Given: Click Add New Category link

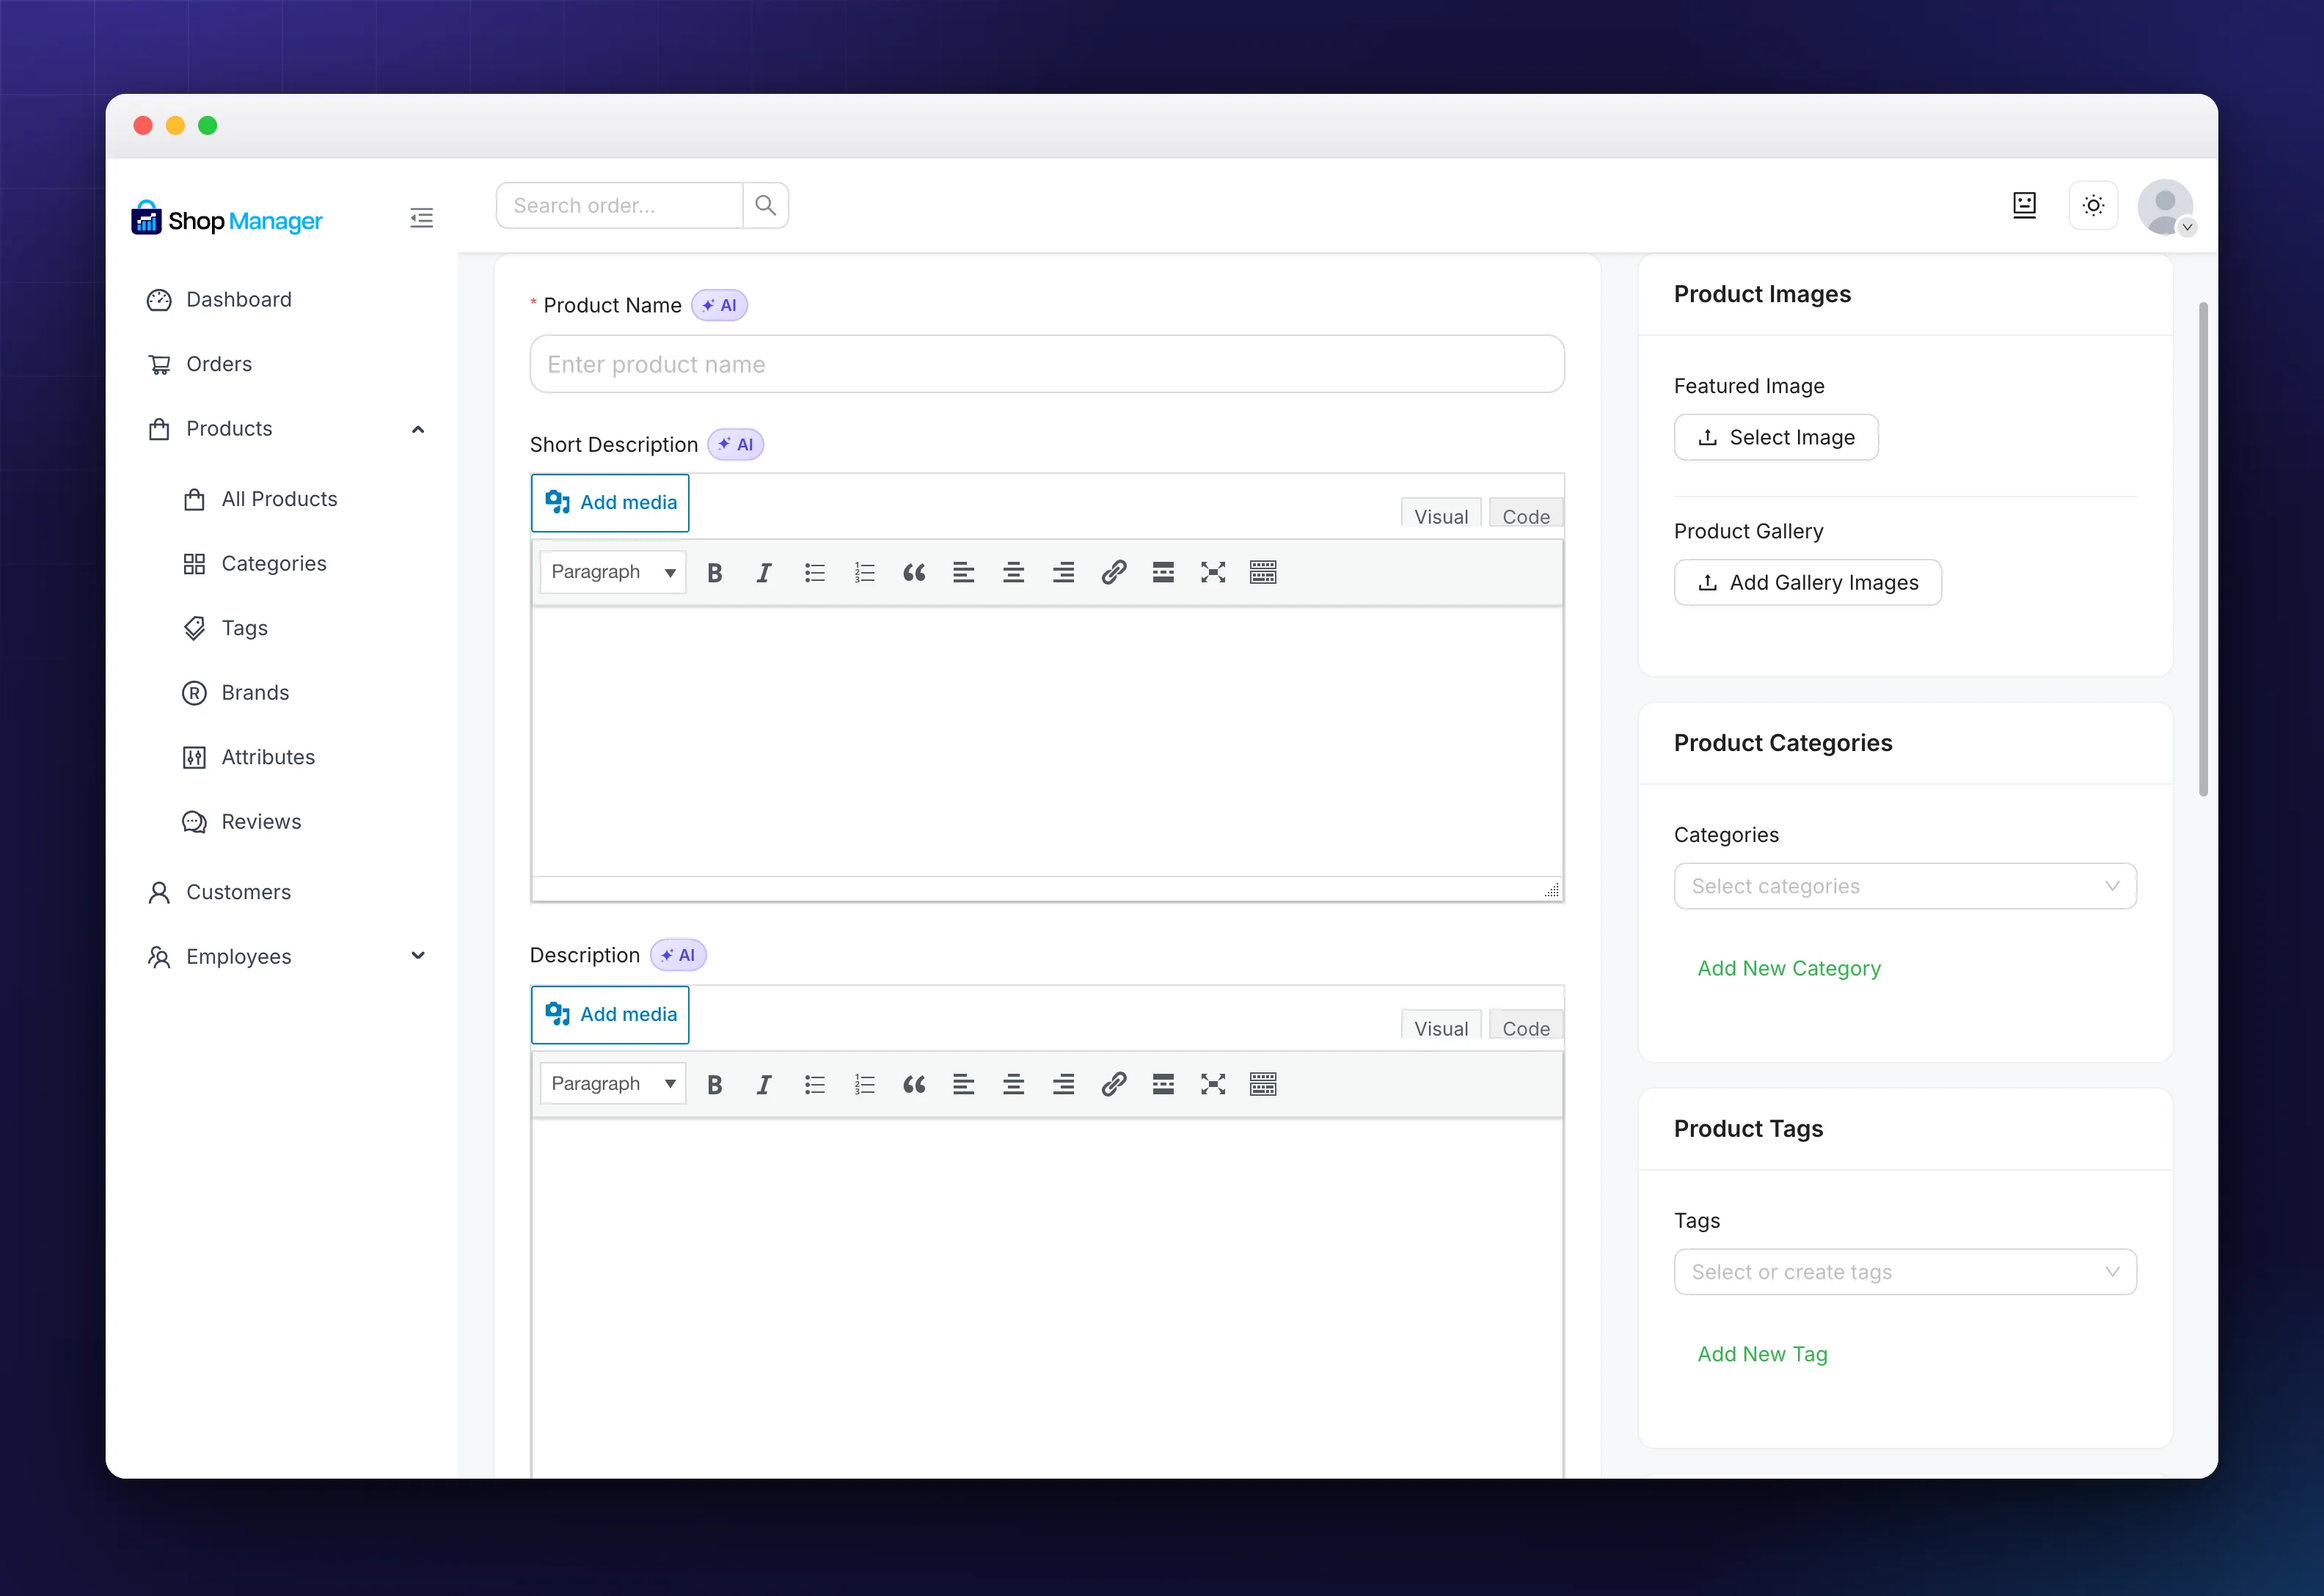Looking at the screenshot, I should coord(1789,968).
